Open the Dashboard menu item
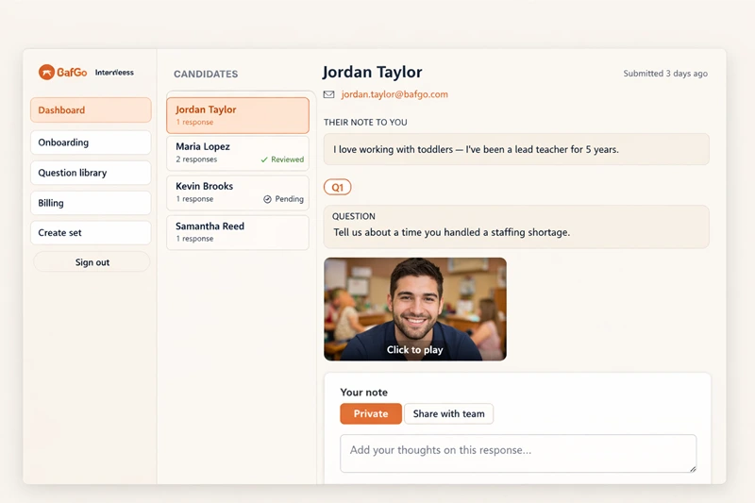This screenshot has width=755, height=503. [x=91, y=110]
